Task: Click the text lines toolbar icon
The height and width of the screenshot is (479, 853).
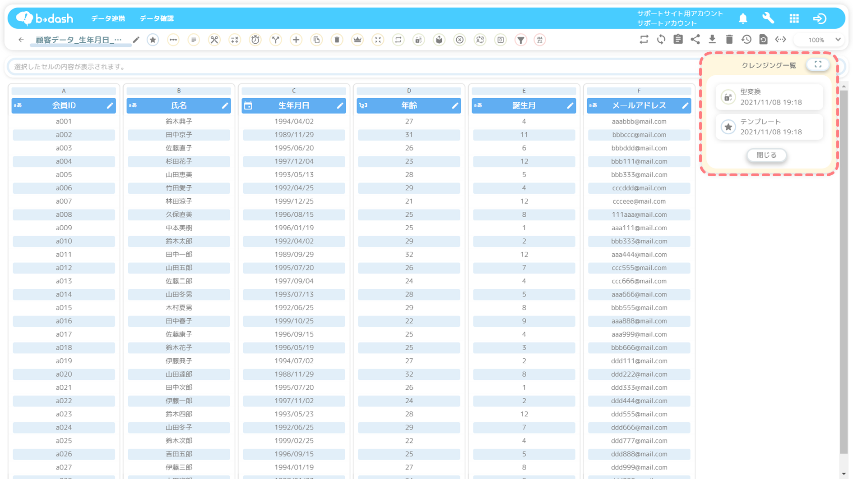Action: [x=194, y=40]
